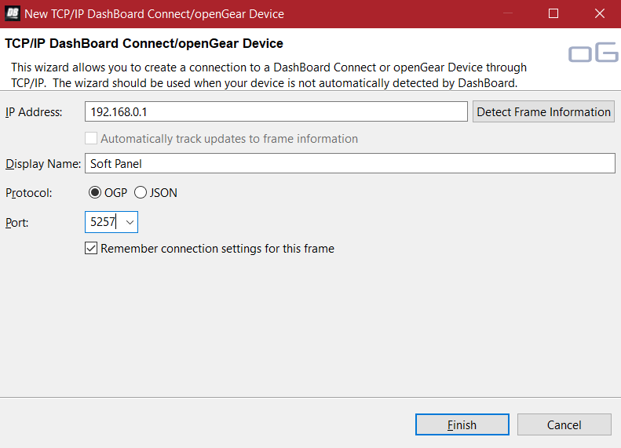Minimize the wizard window
This screenshot has height=448, width=621.
pyautogui.click(x=510, y=13)
